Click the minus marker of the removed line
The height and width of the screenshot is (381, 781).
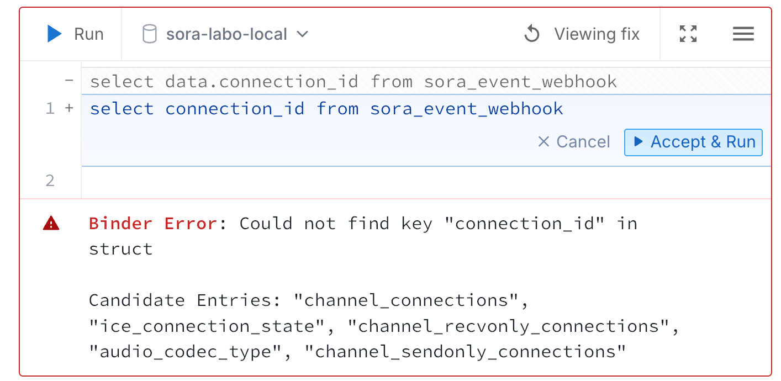tap(69, 81)
